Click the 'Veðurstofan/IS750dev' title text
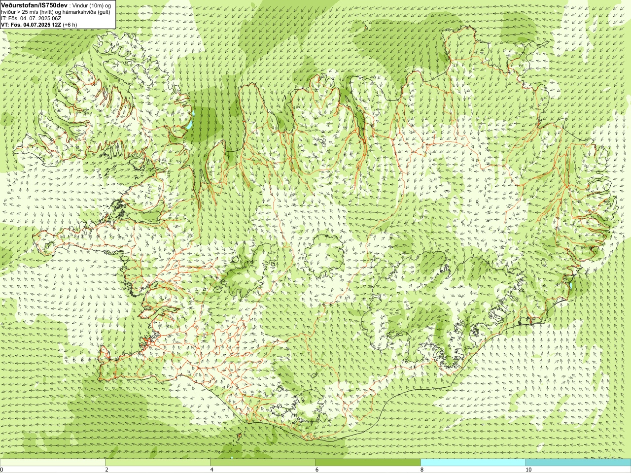Screen dimensions: 631x473 (34, 4)
